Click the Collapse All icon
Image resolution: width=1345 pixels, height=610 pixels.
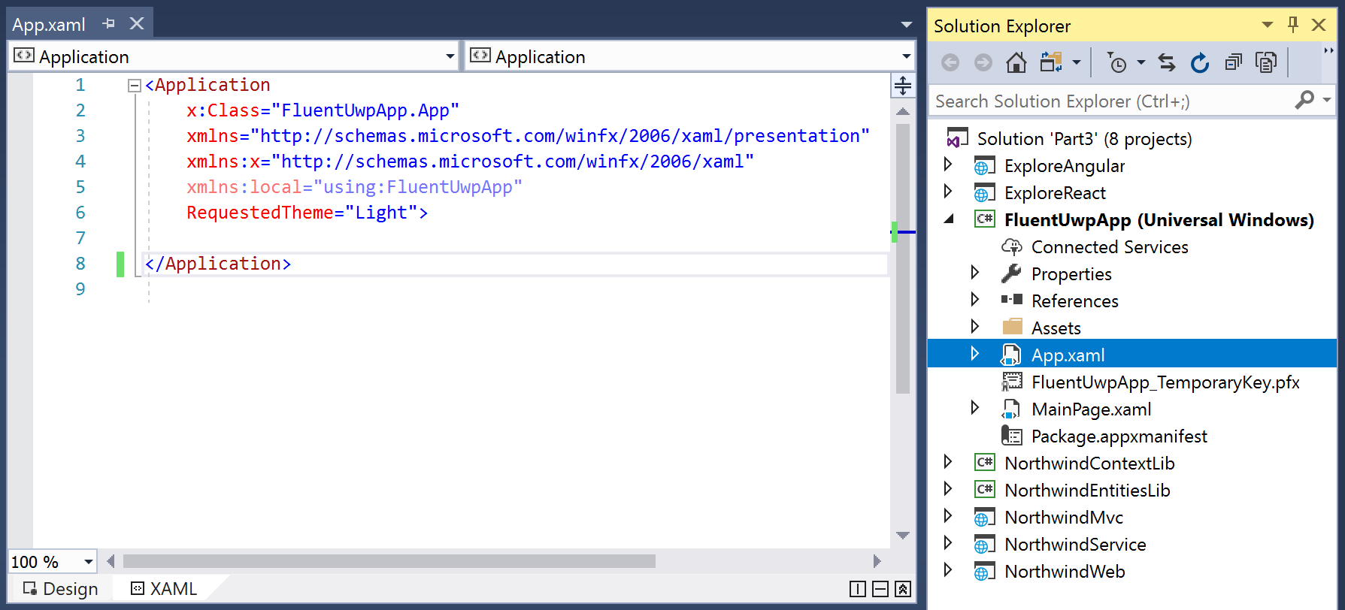[1233, 62]
